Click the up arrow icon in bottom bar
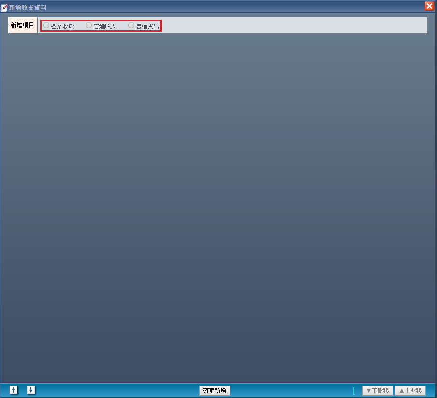This screenshot has width=437, height=398. (14, 390)
